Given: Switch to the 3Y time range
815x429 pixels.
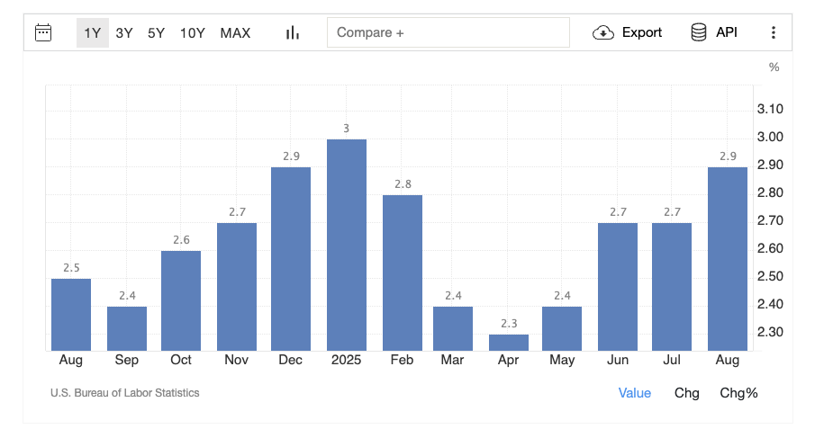Looking at the screenshot, I should 124,33.
